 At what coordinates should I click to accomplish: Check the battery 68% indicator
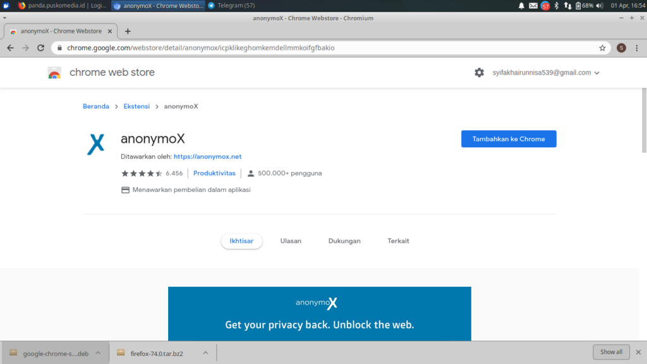(584, 6)
